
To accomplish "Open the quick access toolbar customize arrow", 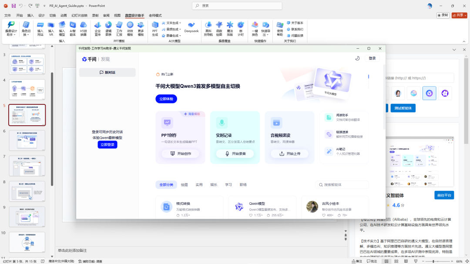I will (x=44, y=6).
